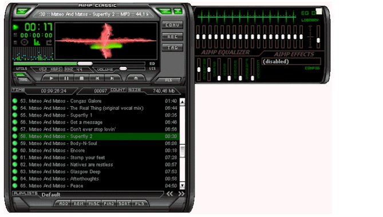Skip to the next track
383x217 pixels.
[112, 78]
